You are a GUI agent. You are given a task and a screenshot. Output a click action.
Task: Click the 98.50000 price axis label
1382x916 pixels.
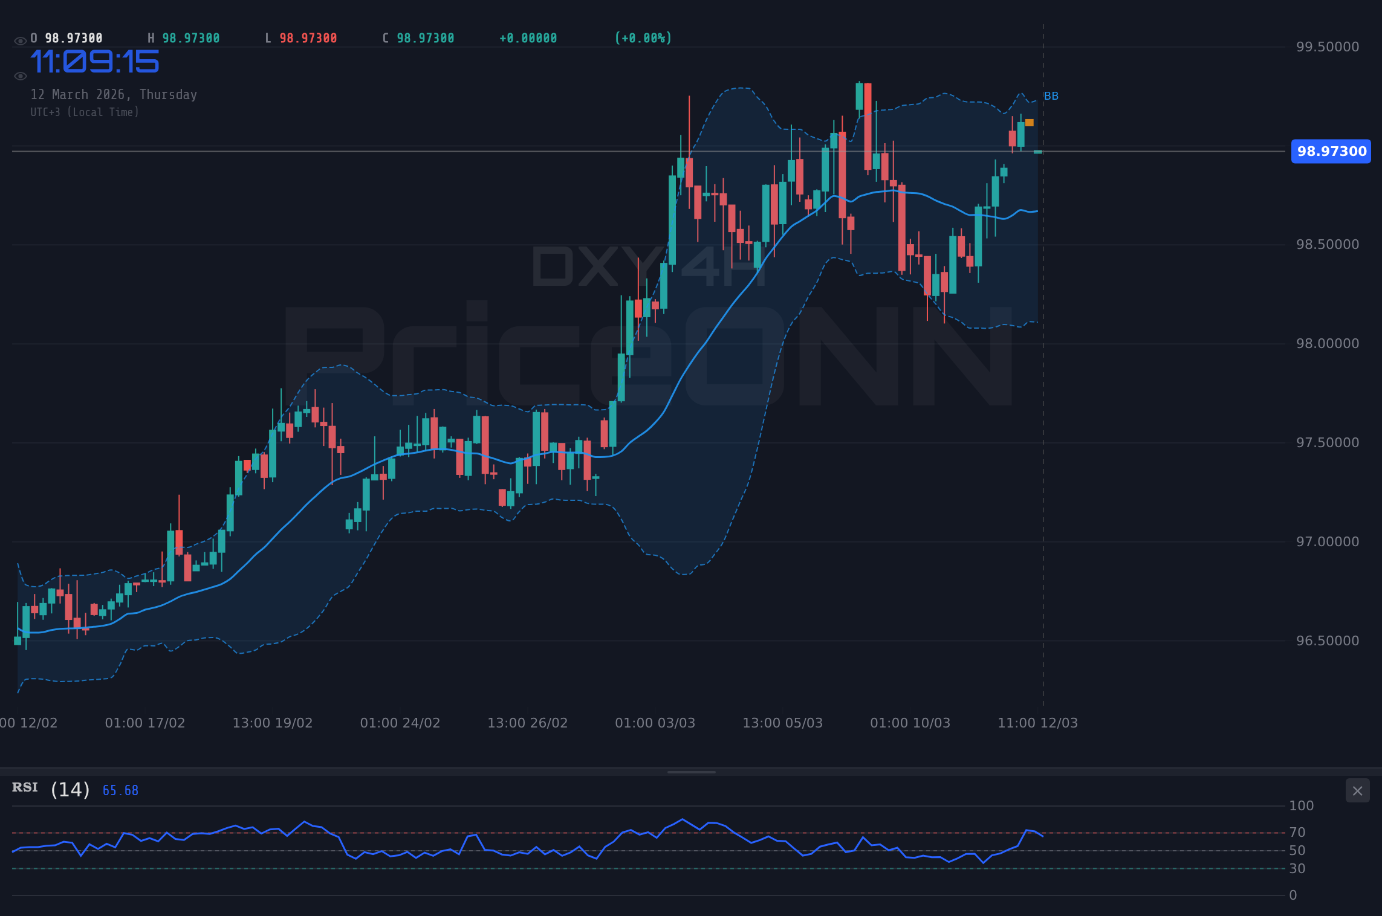point(1328,245)
